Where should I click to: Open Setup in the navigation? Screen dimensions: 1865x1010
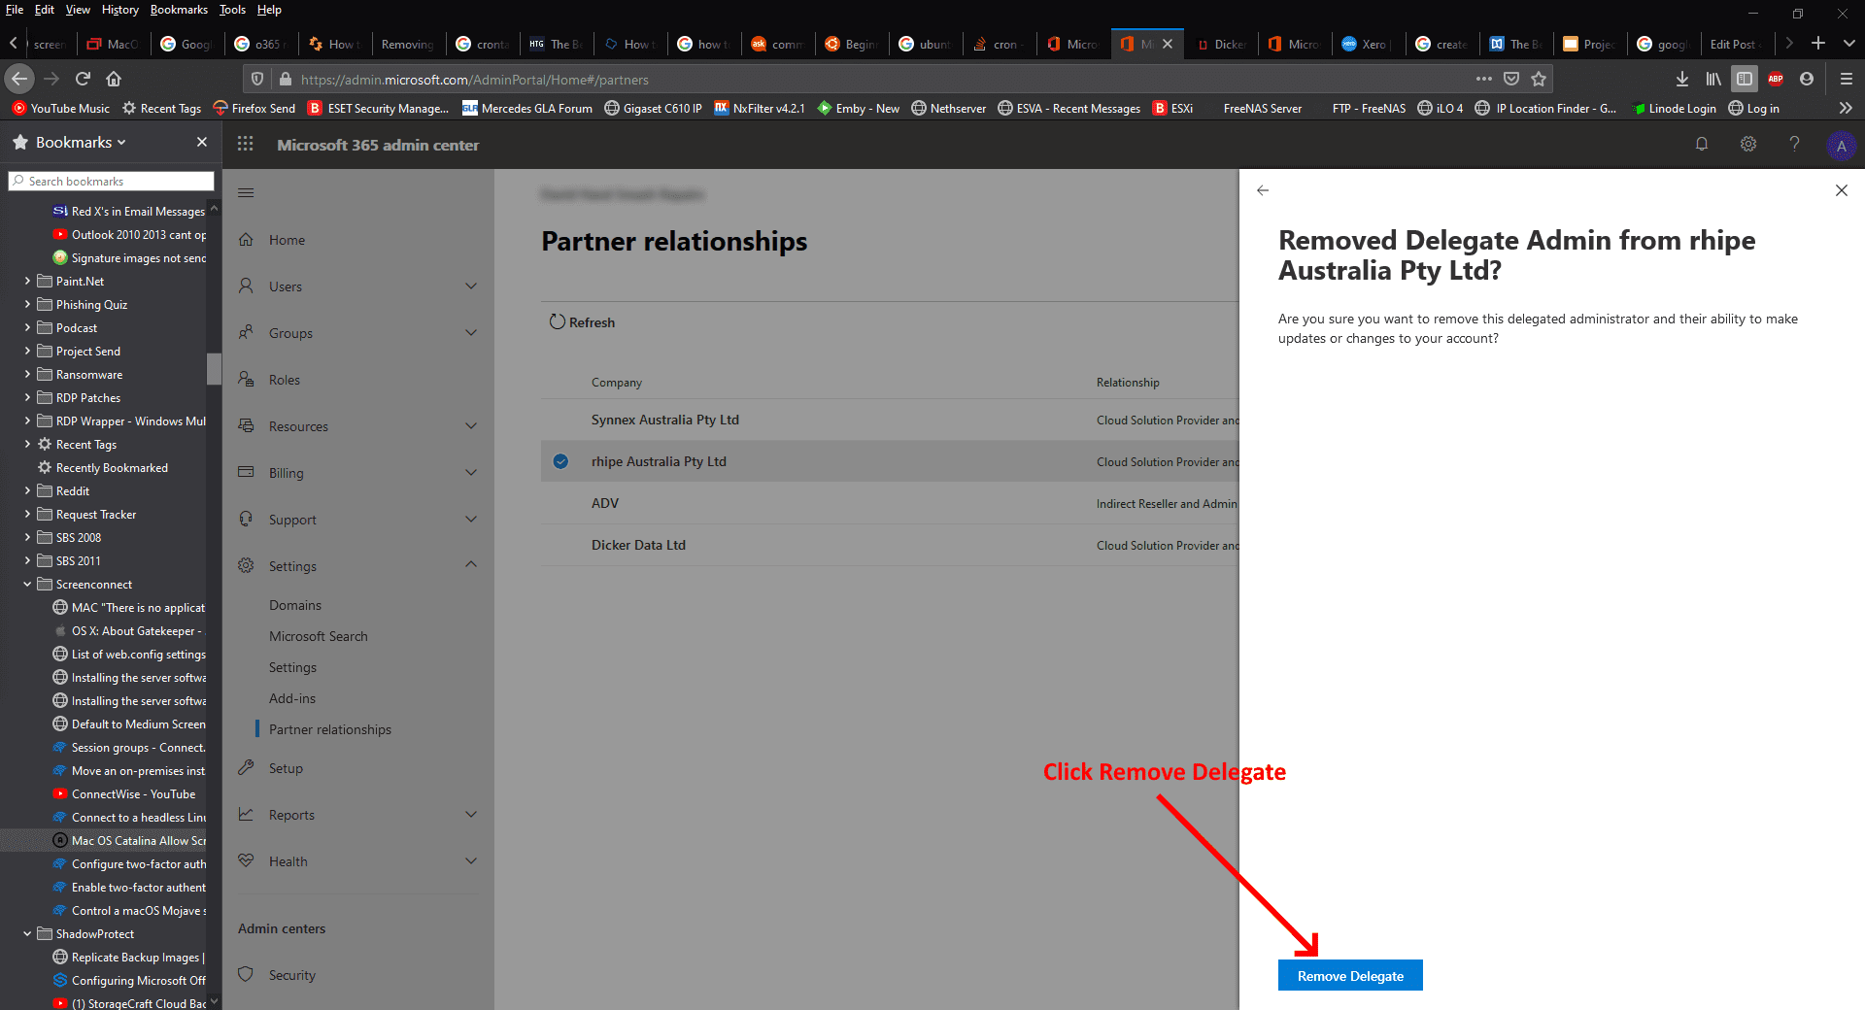[286, 768]
